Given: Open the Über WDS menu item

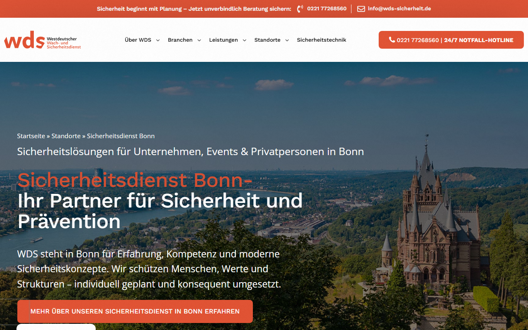Looking at the screenshot, I should pos(138,40).
